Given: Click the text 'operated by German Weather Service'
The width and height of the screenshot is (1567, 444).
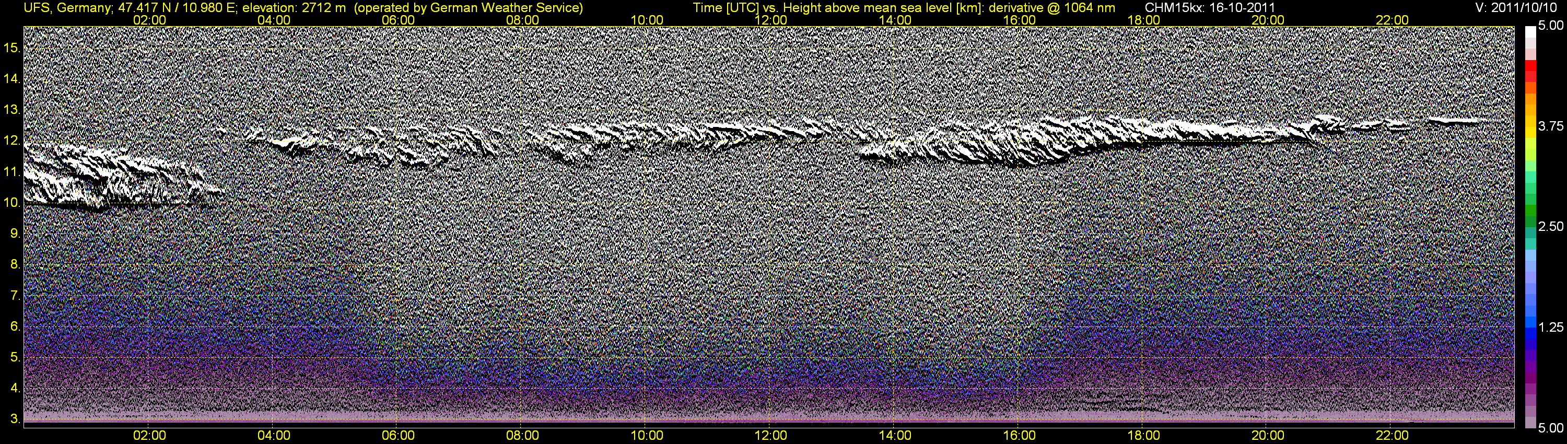Looking at the screenshot, I should [467, 7].
